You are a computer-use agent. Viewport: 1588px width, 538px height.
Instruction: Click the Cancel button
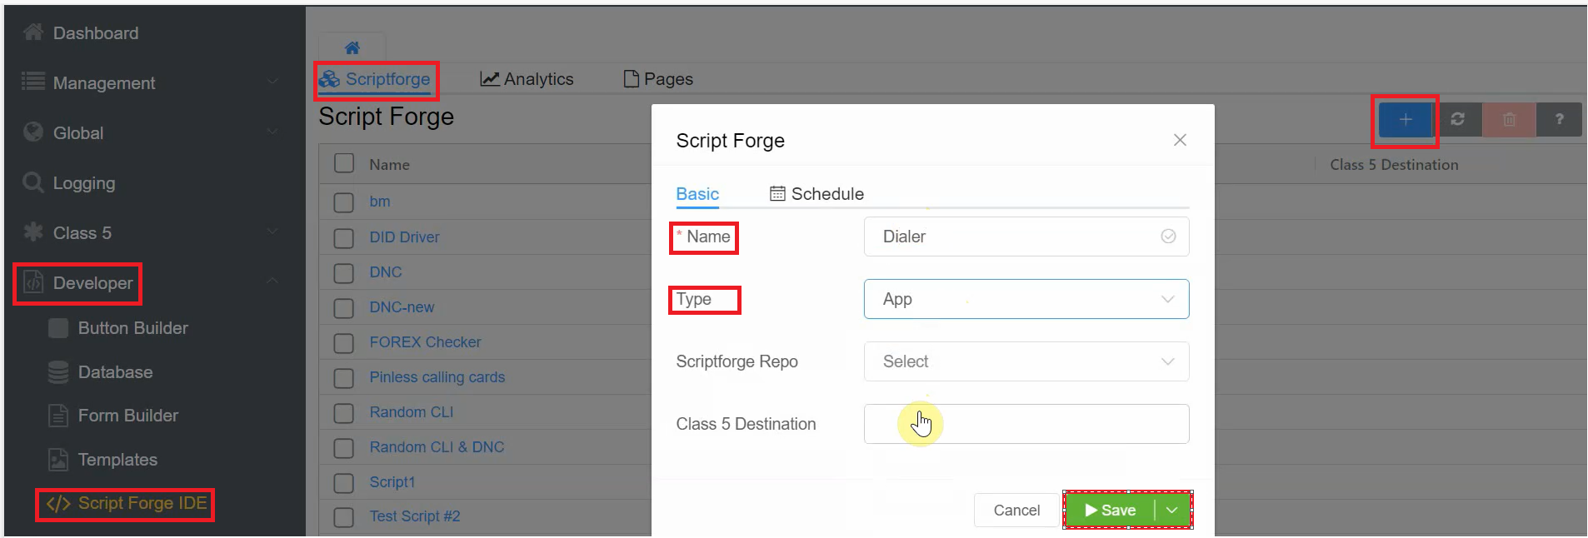[x=1016, y=511]
